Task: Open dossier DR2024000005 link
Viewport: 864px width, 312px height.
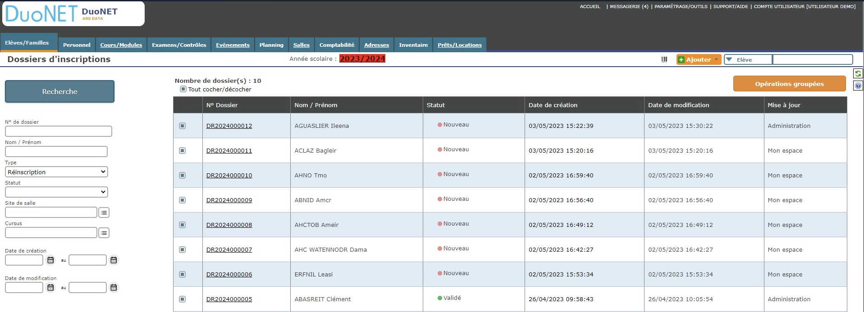Action: click(229, 299)
